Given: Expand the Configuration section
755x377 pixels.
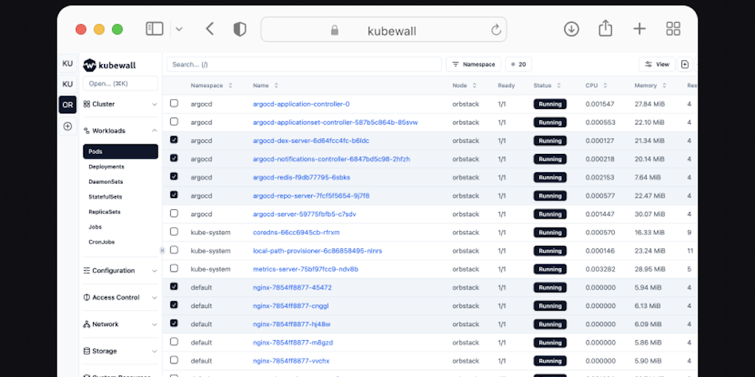Looking at the screenshot, I should point(120,271).
